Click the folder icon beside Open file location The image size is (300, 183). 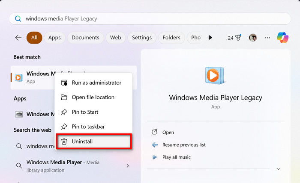(x=64, y=97)
